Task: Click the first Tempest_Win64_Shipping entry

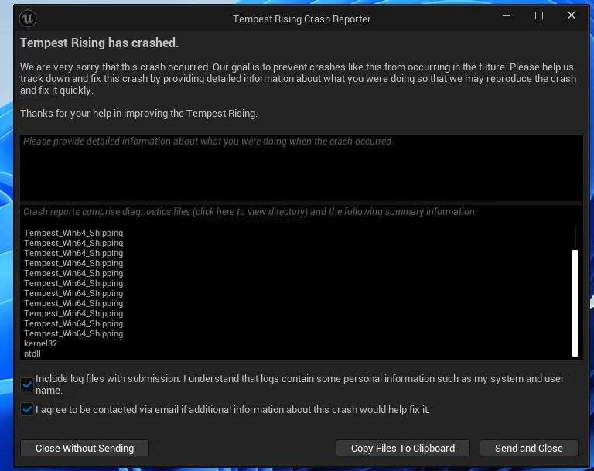Action: click(73, 233)
